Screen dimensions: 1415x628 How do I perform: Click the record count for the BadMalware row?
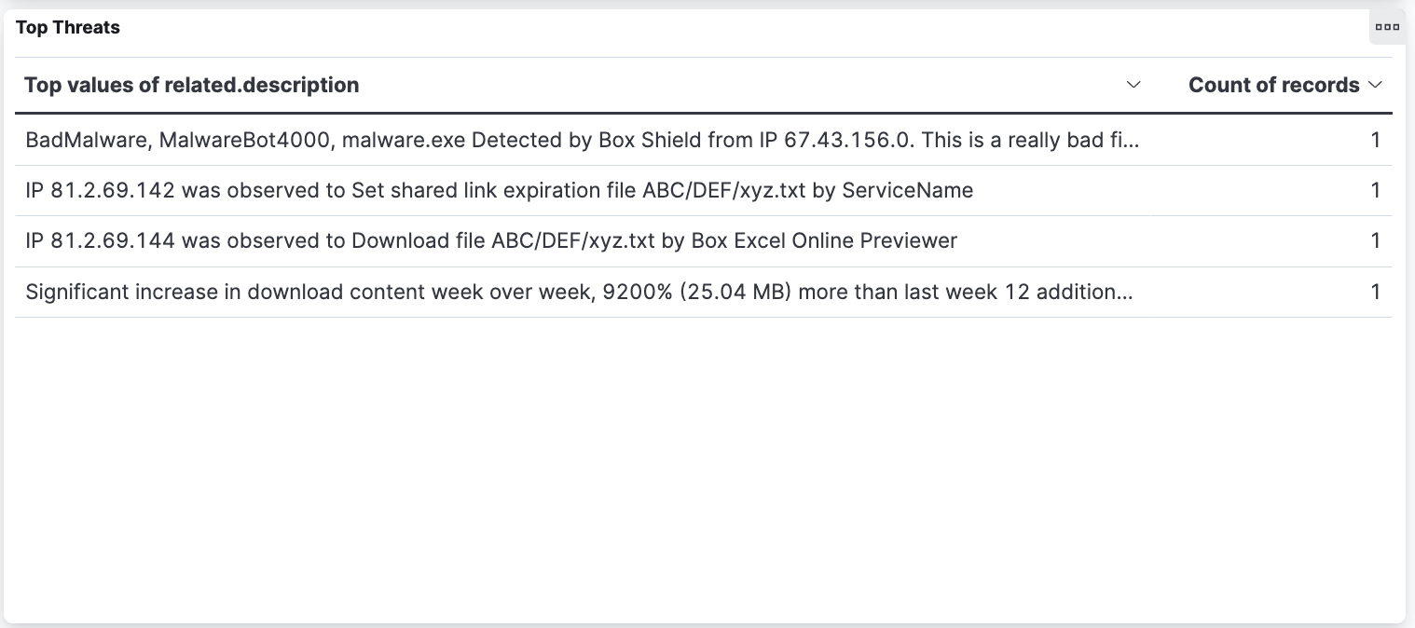tap(1375, 141)
